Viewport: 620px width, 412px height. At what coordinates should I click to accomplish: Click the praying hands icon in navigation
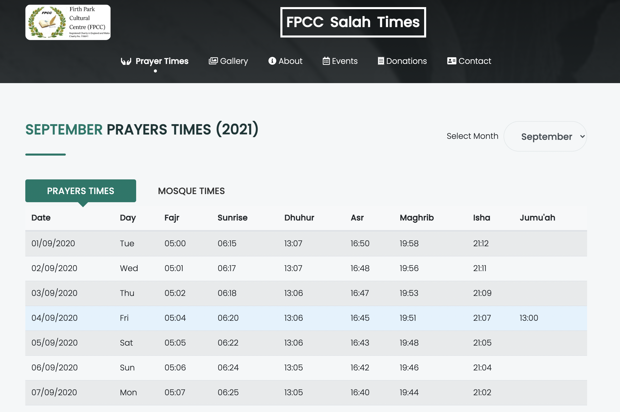click(x=126, y=61)
